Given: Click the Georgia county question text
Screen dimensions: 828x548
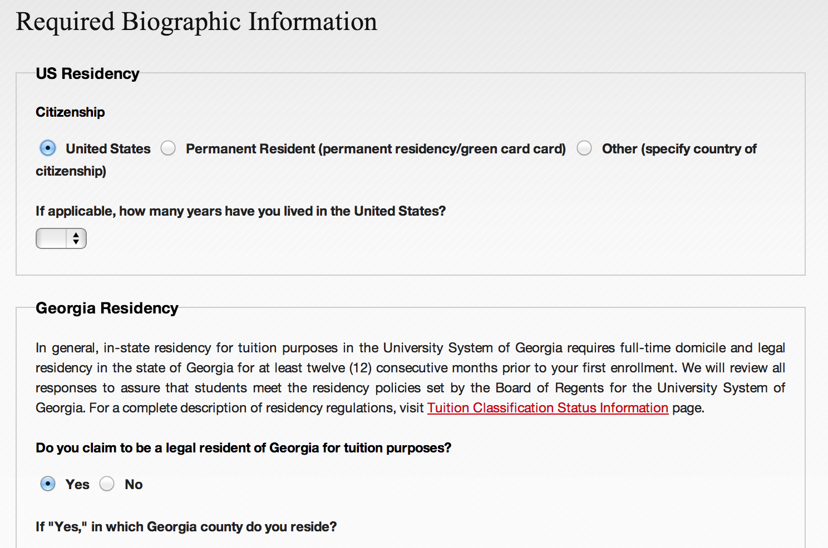Looking at the screenshot, I should pos(186,527).
